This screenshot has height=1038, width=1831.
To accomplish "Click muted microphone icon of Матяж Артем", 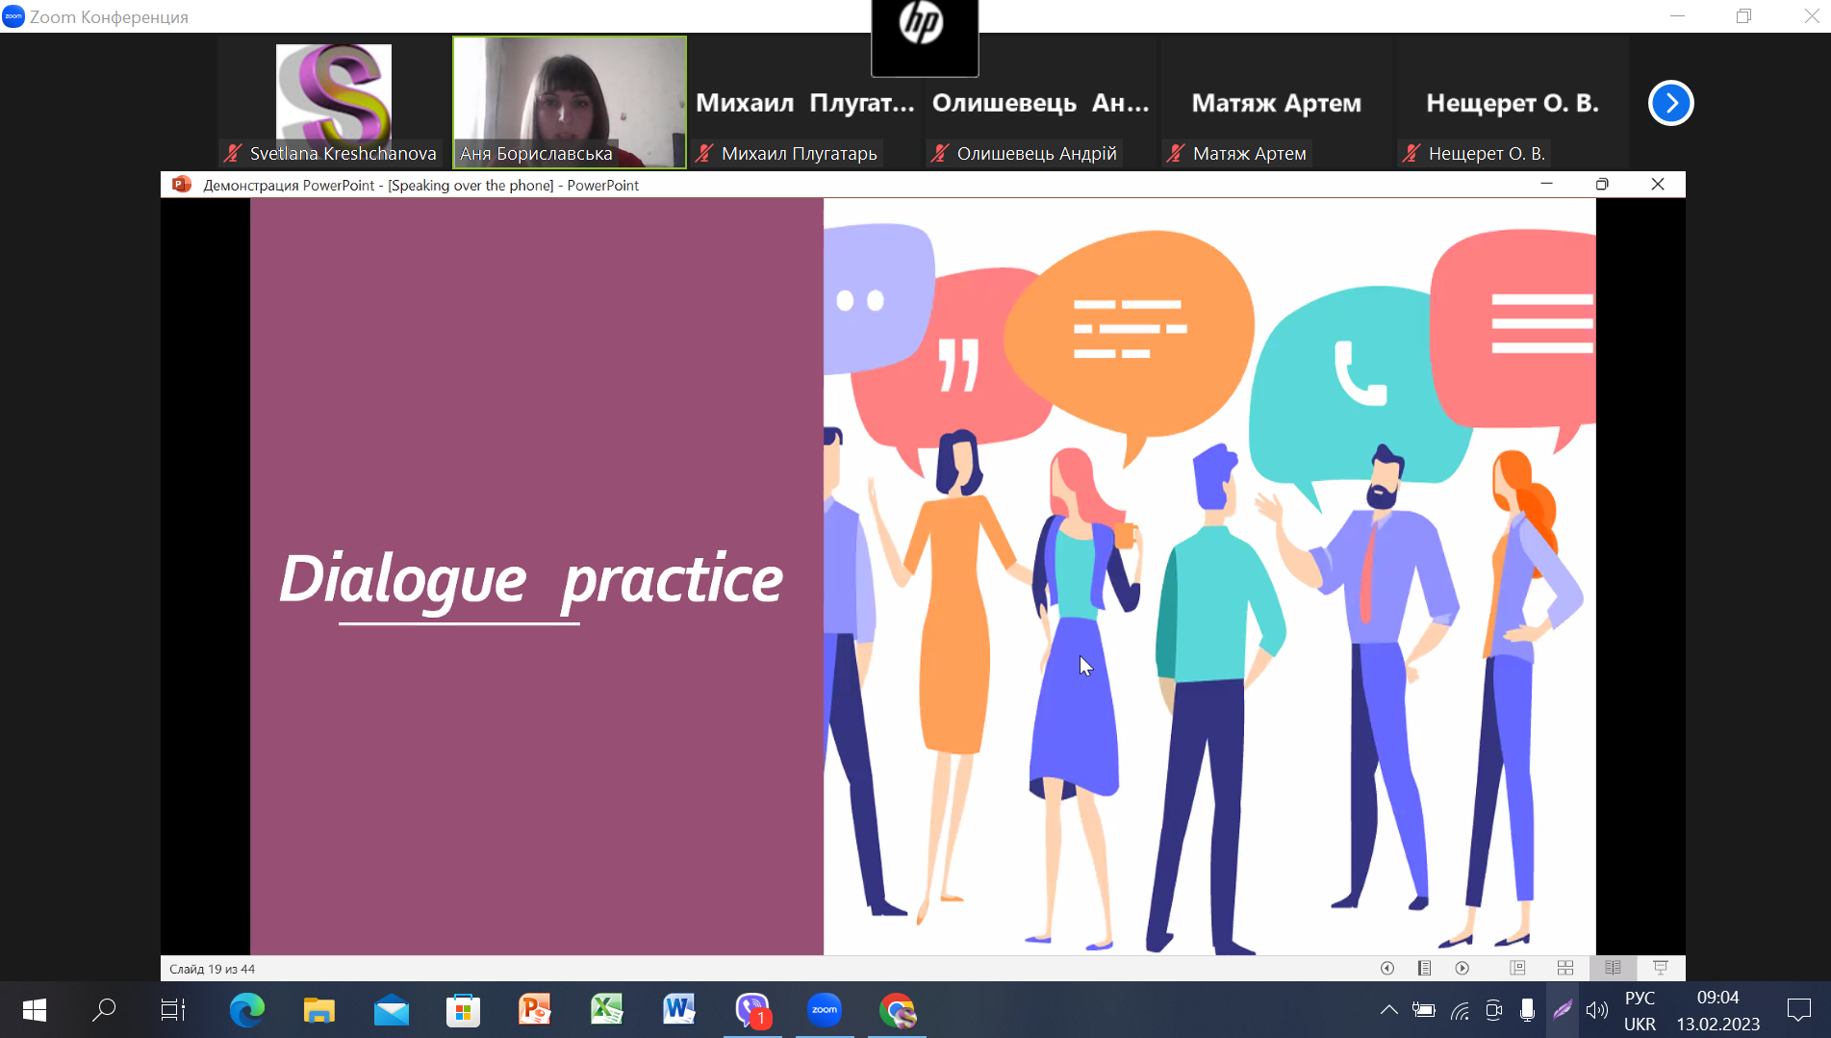I will pyautogui.click(x=1176, y=153).
